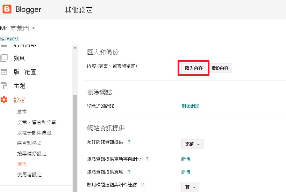Click the 刪除網誌 link
The image size is (286, 192).
(190, 106)
